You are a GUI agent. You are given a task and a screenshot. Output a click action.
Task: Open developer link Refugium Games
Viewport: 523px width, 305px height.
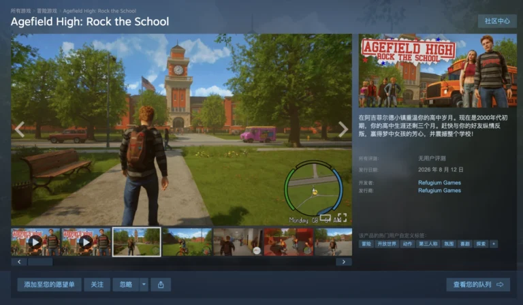[439, 182]
